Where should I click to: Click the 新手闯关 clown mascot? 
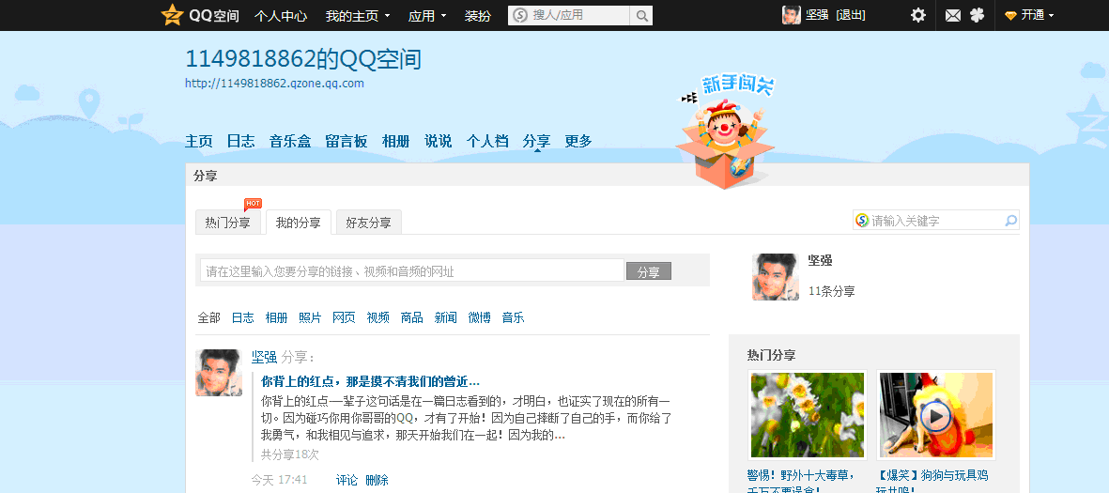coord(725,131)
